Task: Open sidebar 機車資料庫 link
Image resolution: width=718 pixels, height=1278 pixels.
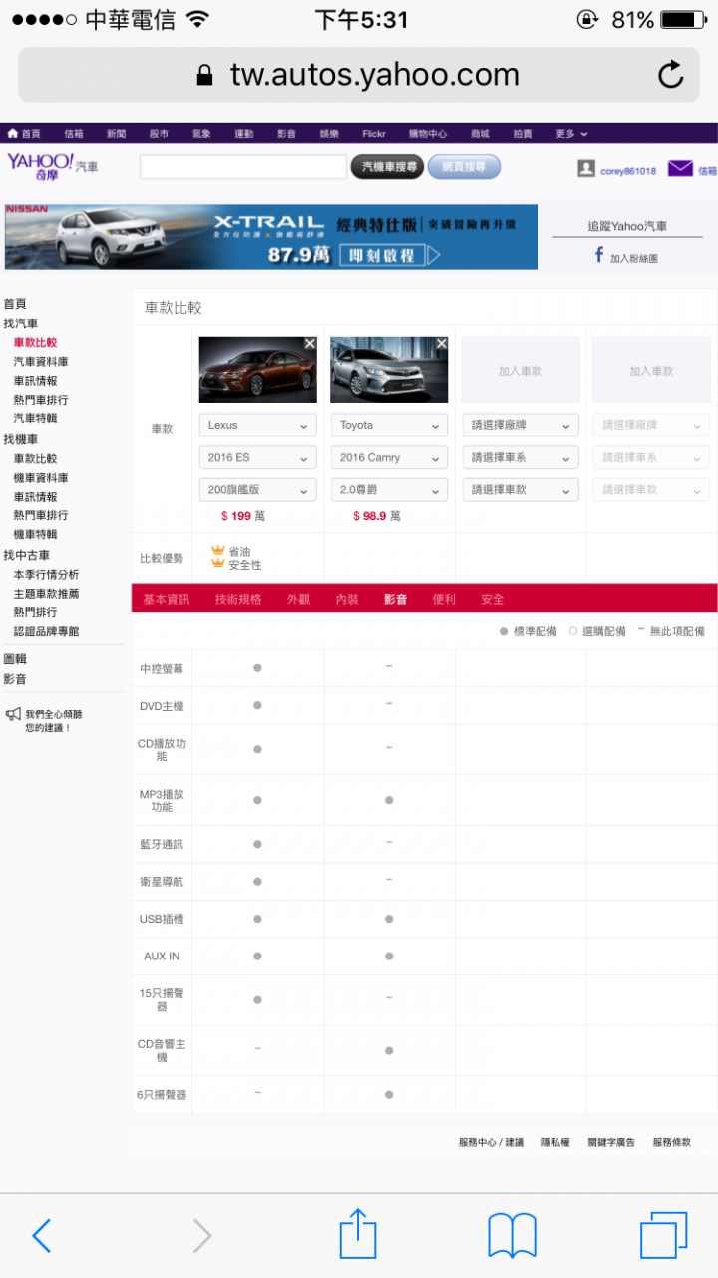Action: [x=41, y=477]
